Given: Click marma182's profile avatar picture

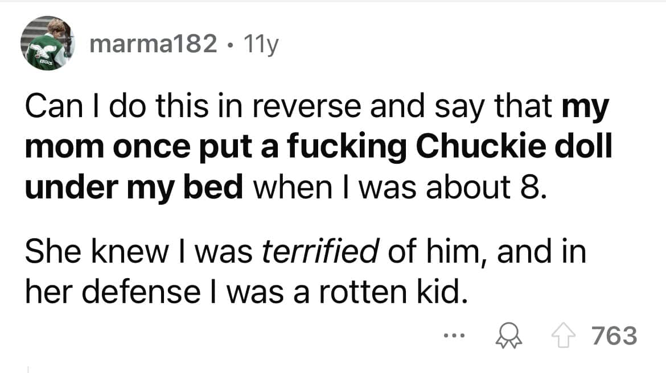Looking at the screenshot, I should click(48, 44).
